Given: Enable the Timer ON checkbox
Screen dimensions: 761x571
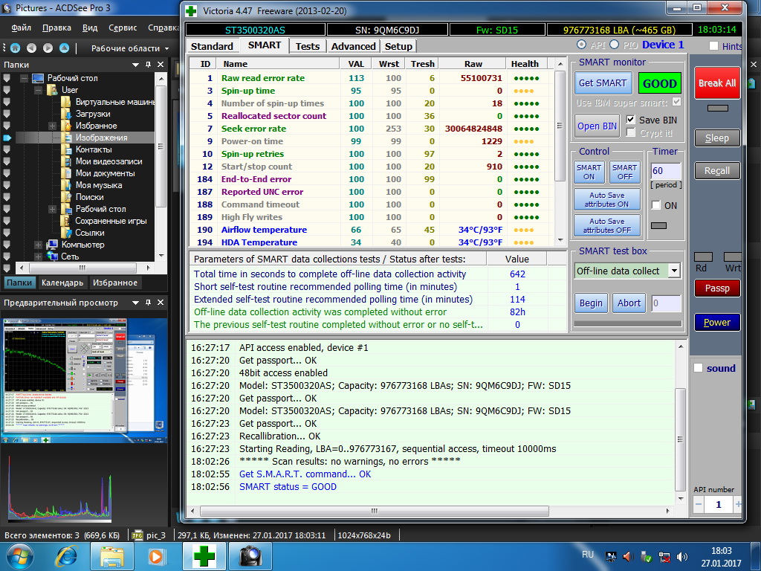Looking at the screenshot, I should 656,205.
